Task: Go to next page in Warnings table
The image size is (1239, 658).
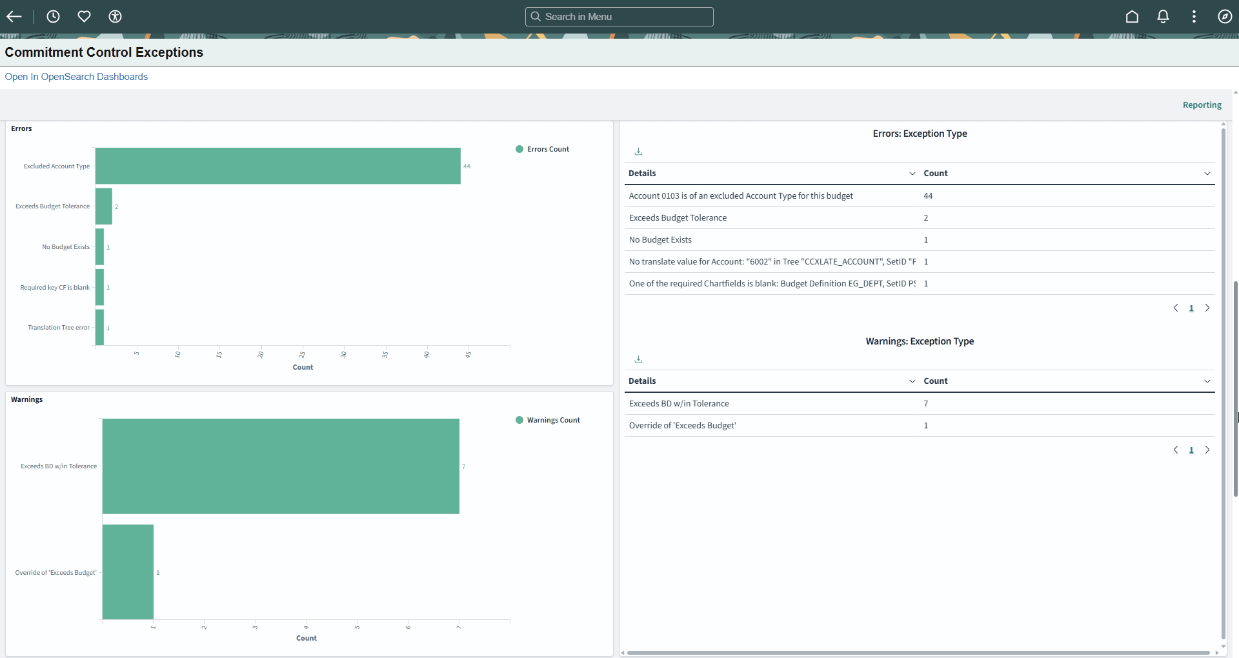Action: click(1207, 450)
